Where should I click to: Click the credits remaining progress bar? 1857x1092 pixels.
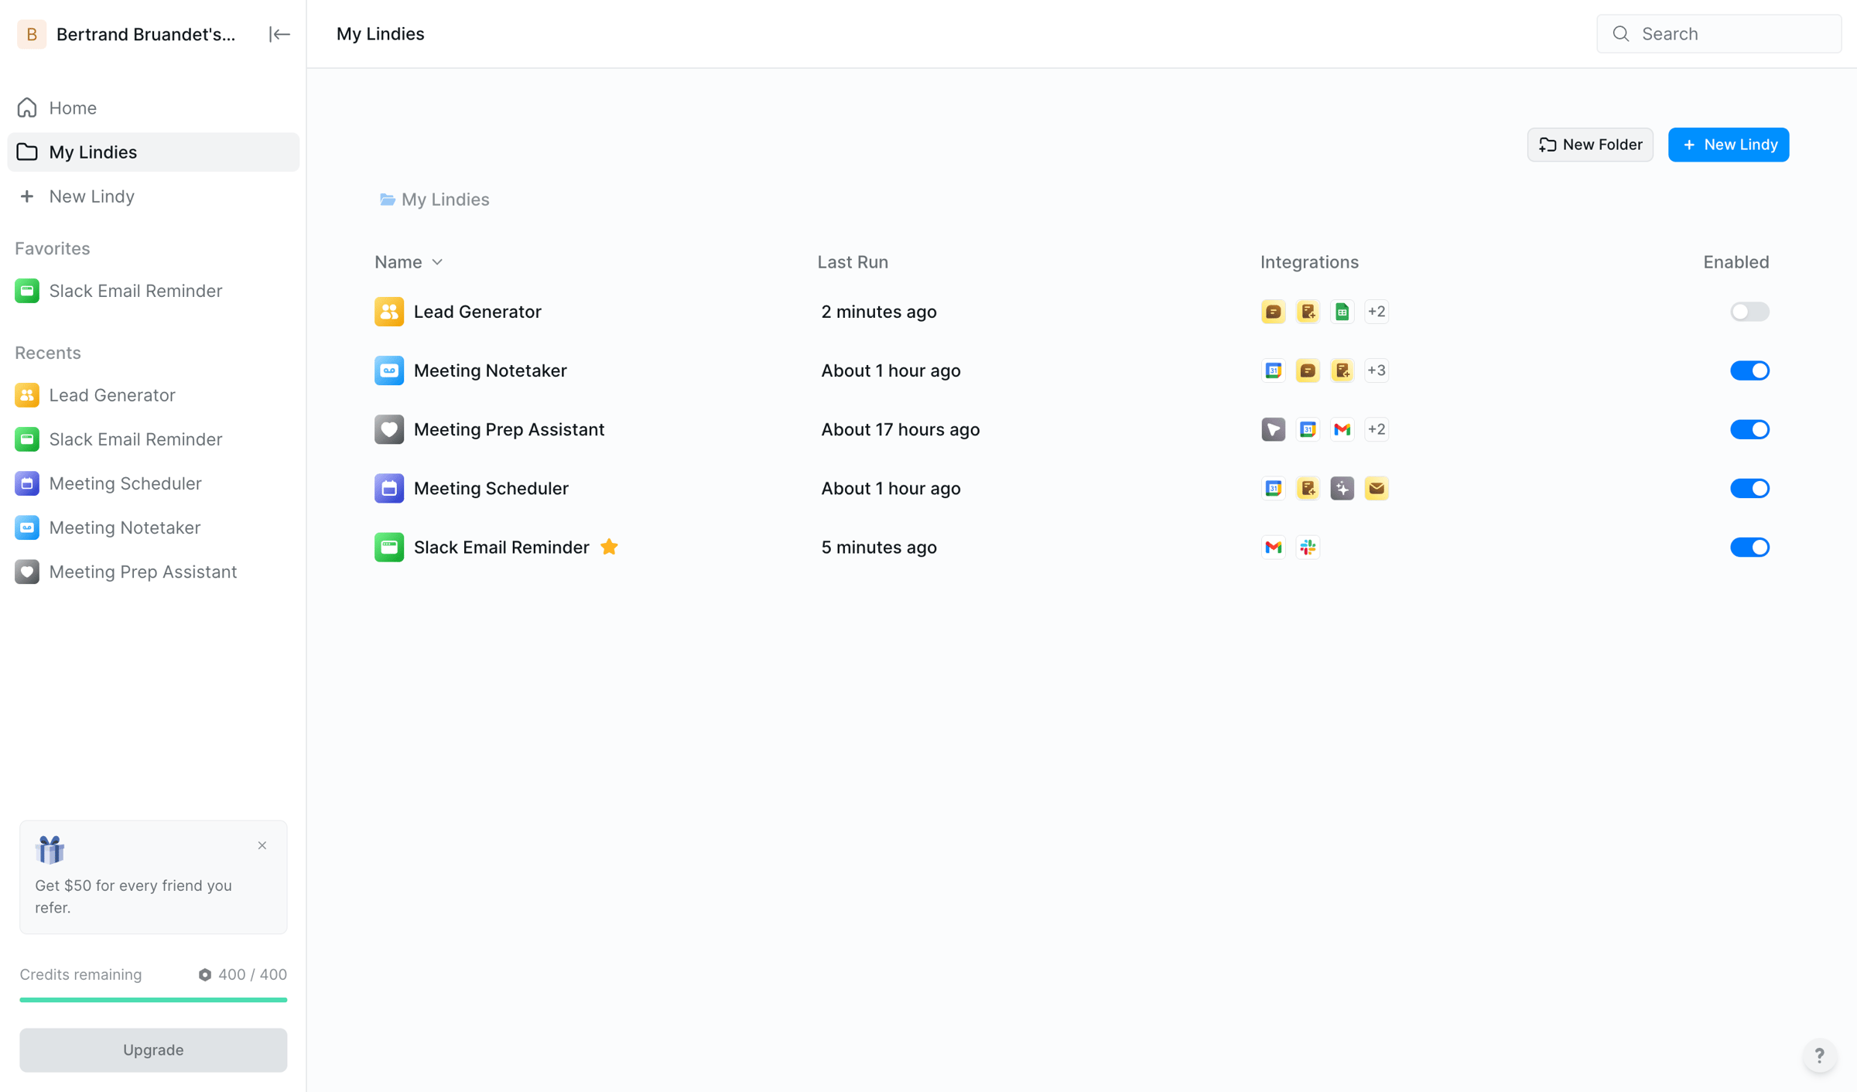tap(153, 999)
